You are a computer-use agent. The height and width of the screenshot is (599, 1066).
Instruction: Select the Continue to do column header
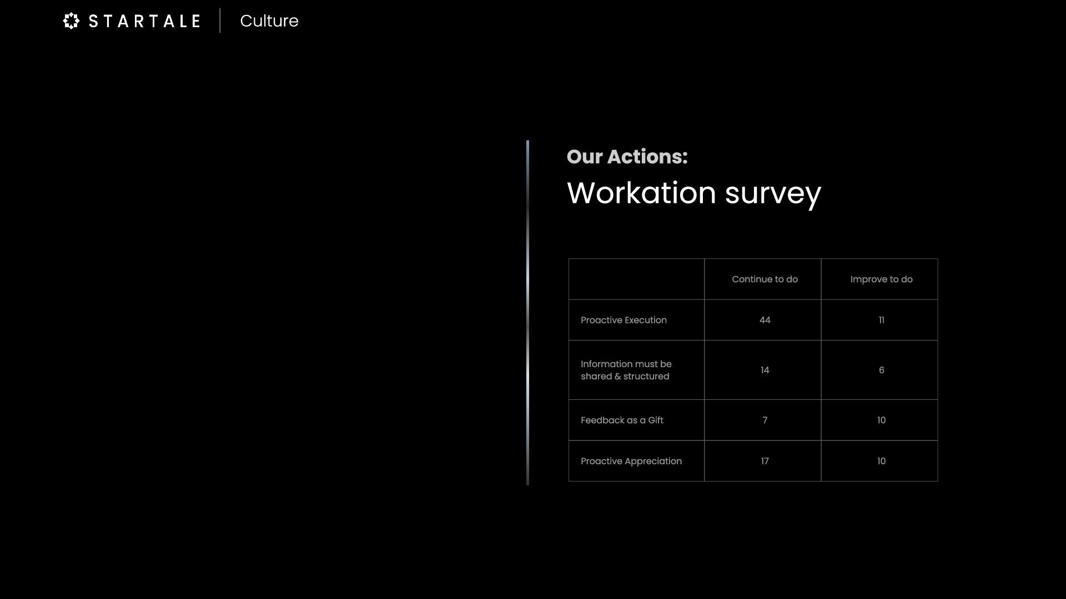[764, 280]
